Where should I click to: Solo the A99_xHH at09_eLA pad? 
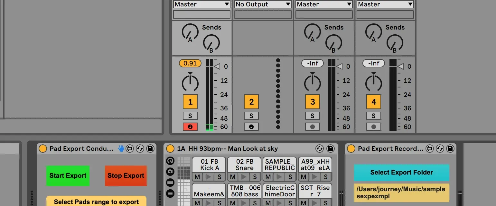tap(326, 177)
